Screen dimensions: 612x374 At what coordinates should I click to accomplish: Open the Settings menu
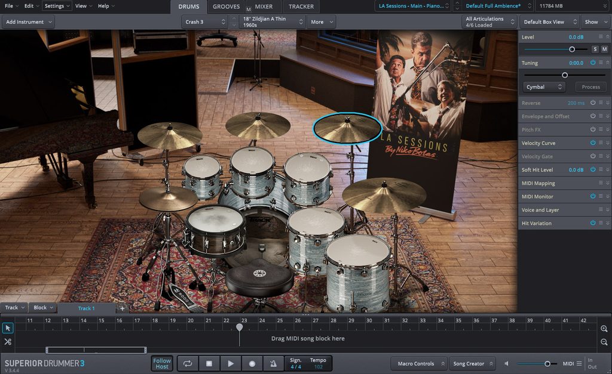point(57,6)
